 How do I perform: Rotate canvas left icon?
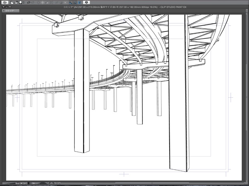coord(50,183)
